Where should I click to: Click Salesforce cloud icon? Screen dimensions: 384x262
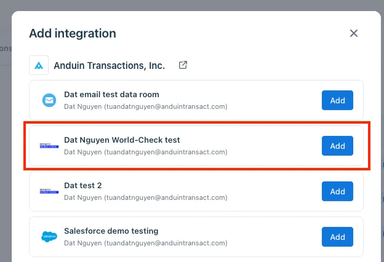(49, 237)
